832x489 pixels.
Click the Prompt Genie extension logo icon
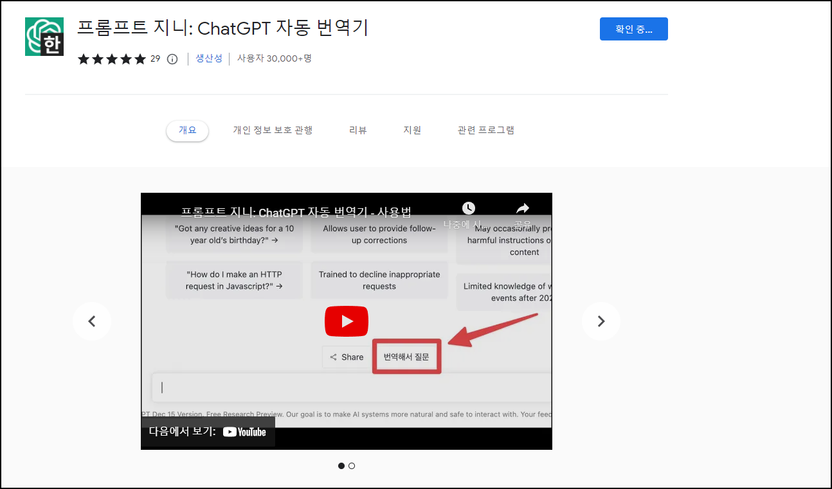(x=44, y=37)
